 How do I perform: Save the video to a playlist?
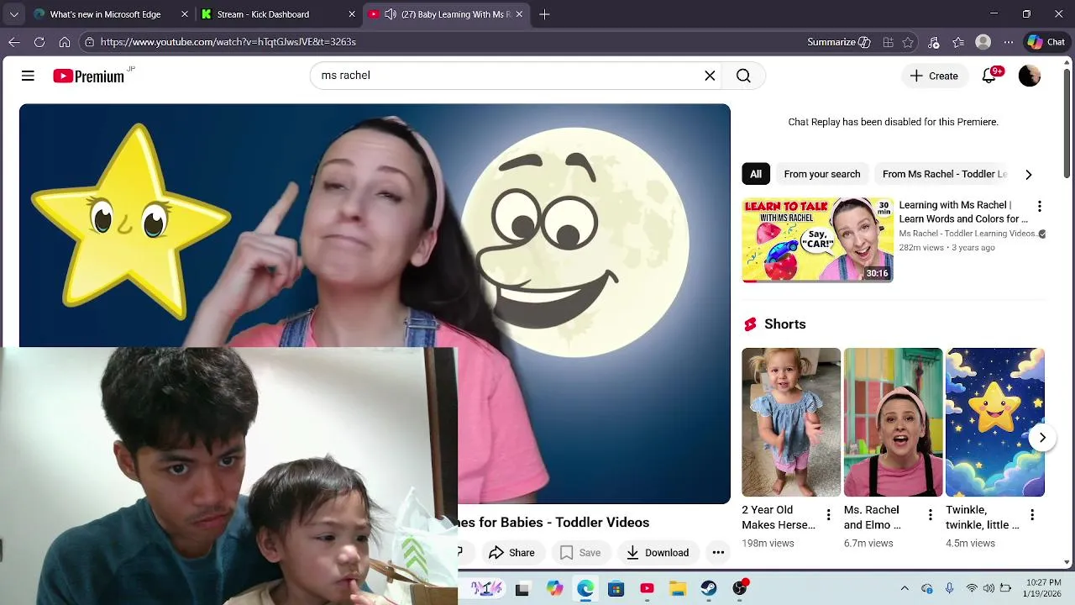tap(580, 552)
